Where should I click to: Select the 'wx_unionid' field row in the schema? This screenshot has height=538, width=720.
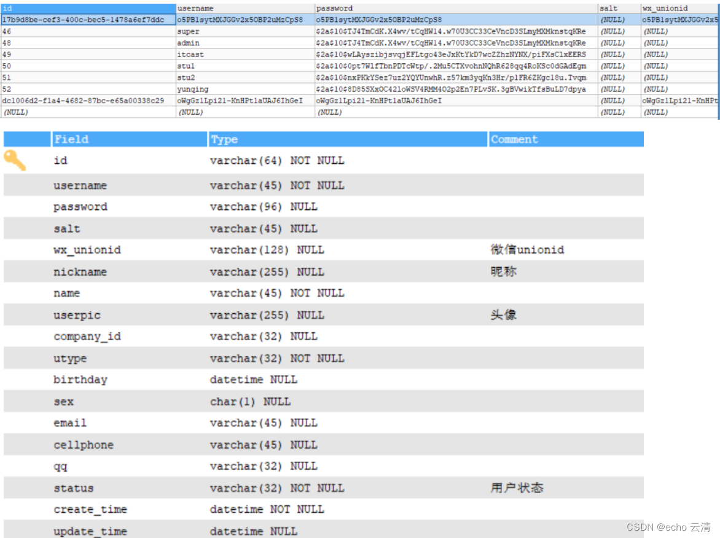pos(324,250)
